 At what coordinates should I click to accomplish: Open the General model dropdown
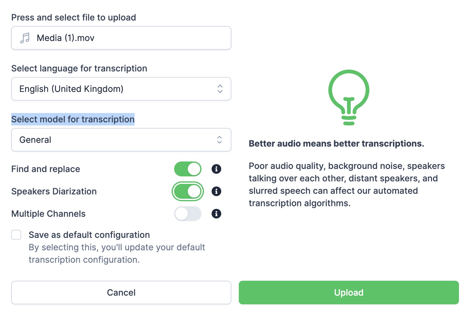121,140
